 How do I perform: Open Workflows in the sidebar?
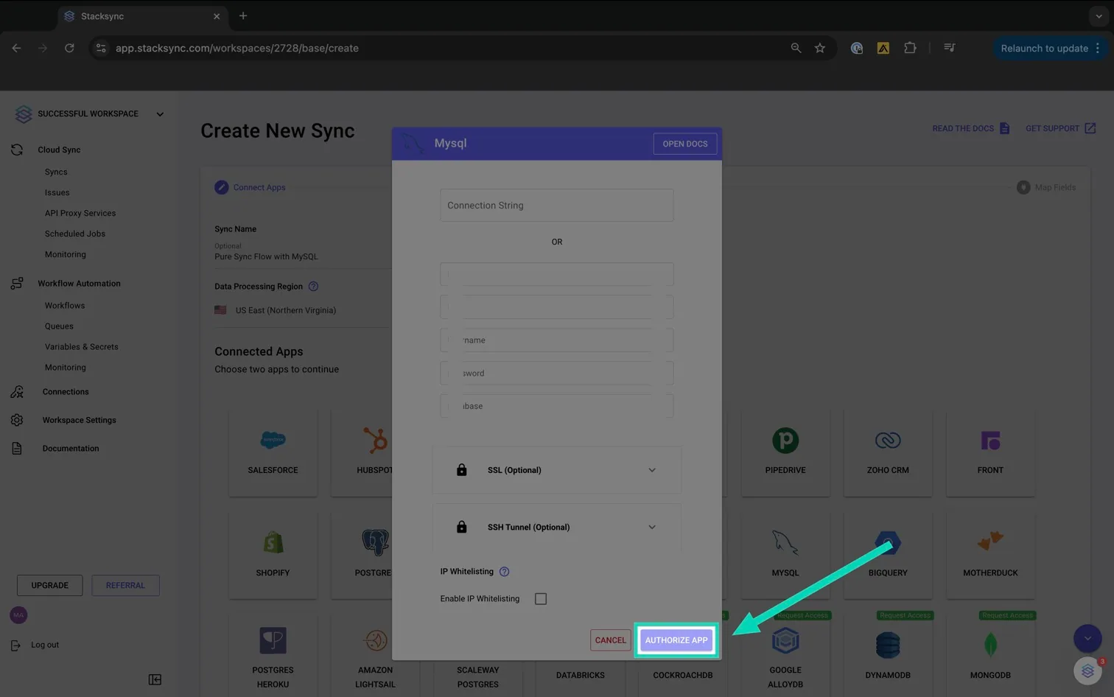pos(65,306)
